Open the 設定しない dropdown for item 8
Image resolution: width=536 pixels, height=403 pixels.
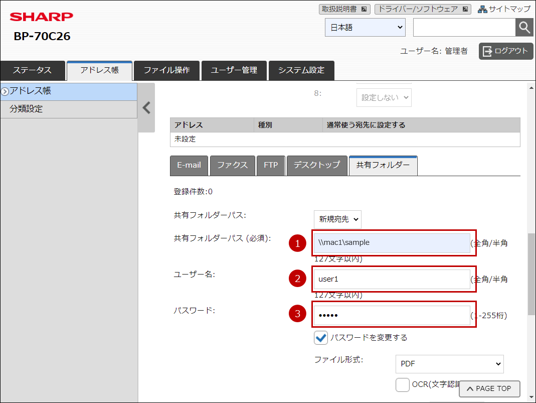tap(384, 97)
